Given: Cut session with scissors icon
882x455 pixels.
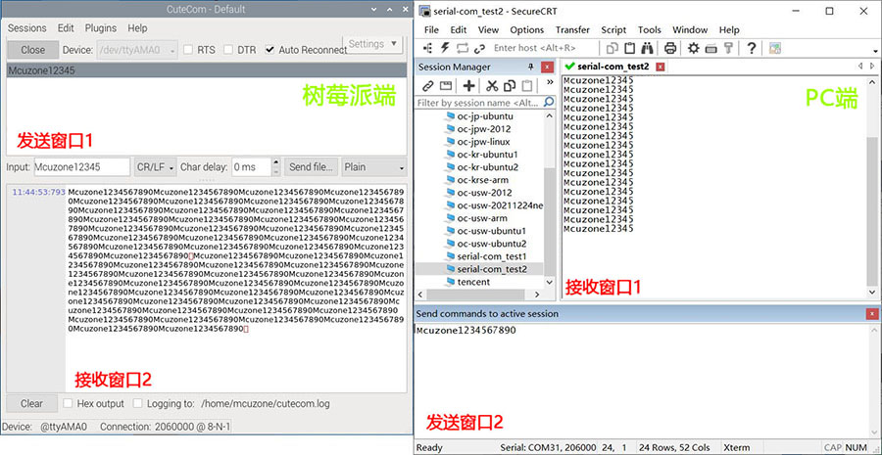Looking at the screenshot, I should 492,86.
